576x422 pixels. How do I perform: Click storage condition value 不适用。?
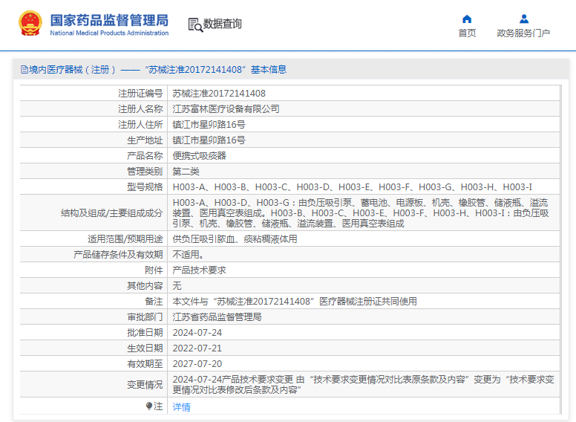pyautogui.click(x=188, y=255)
